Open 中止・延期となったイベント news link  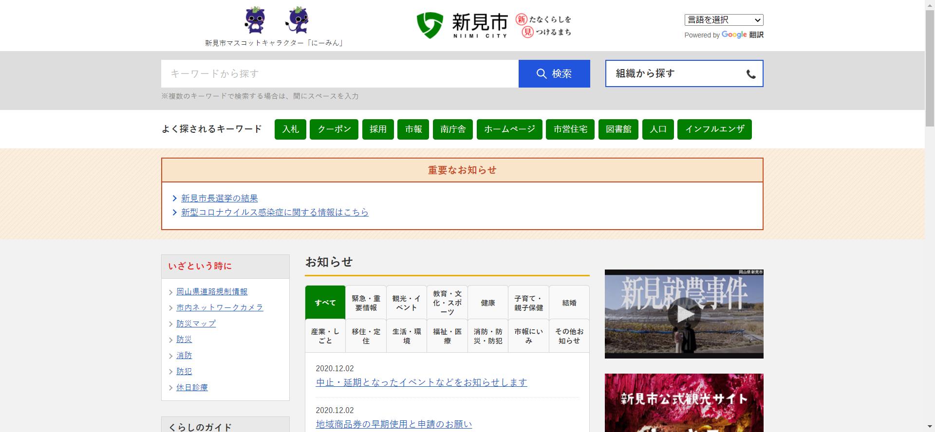click(x=421, y=382)
